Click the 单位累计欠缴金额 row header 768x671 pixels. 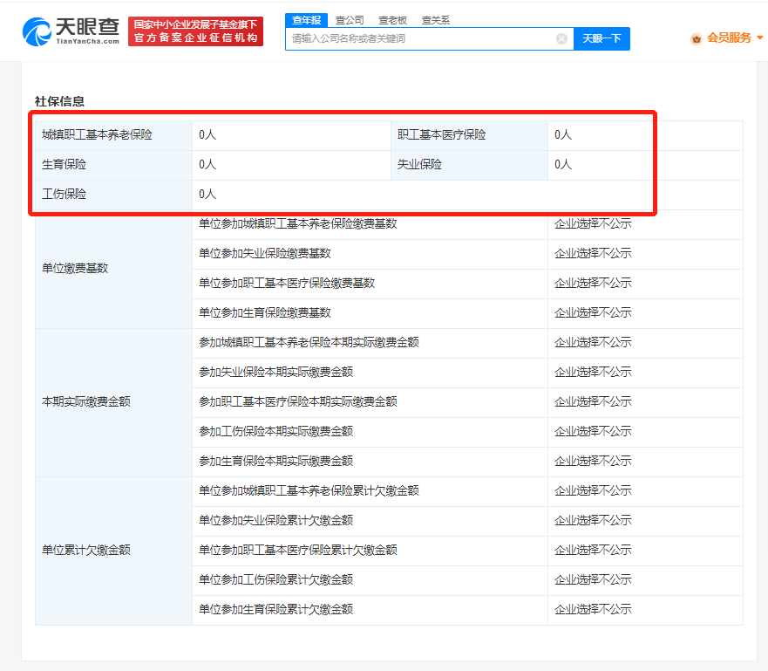click(x=85, y=551)
